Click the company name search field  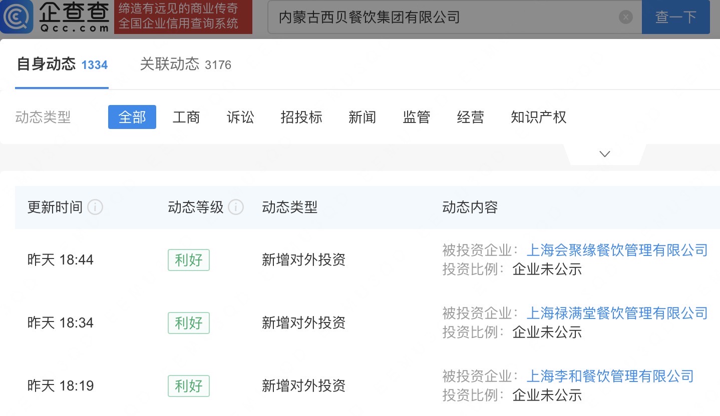coord(446,17)
